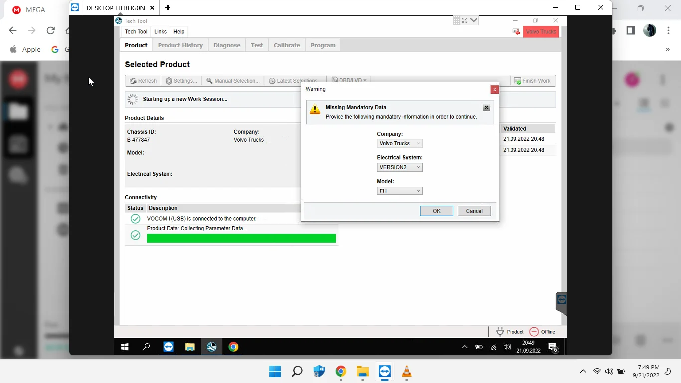
Task: Open the Help menu in Tech Tool
Action: [x=179, y=32]
